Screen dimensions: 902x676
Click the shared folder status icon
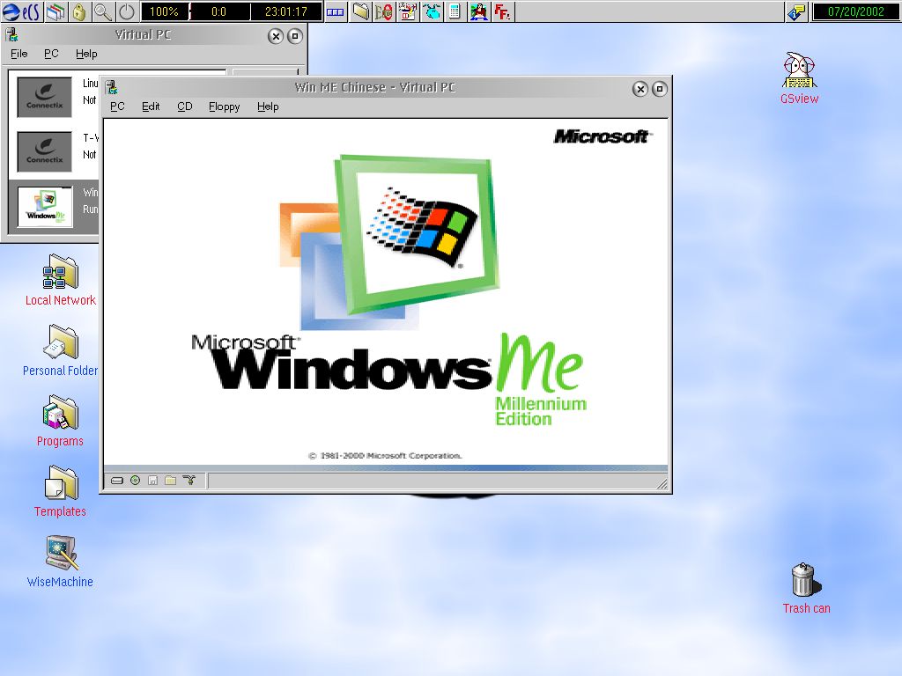coord(170,481)
